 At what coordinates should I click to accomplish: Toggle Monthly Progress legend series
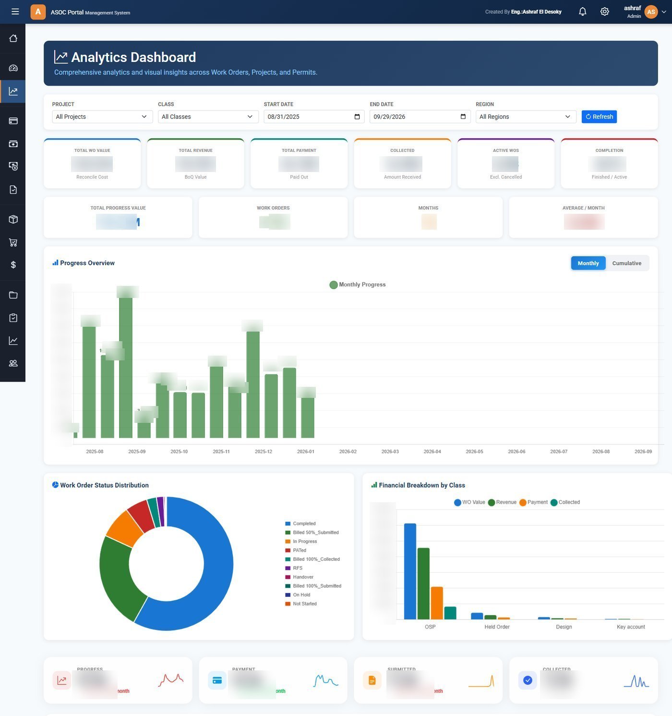tap(358, 284)
